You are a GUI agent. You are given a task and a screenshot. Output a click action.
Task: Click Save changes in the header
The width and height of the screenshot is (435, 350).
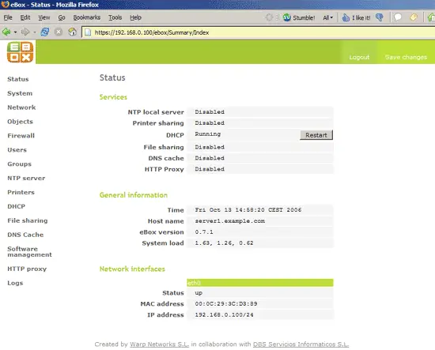coord(406,57)
